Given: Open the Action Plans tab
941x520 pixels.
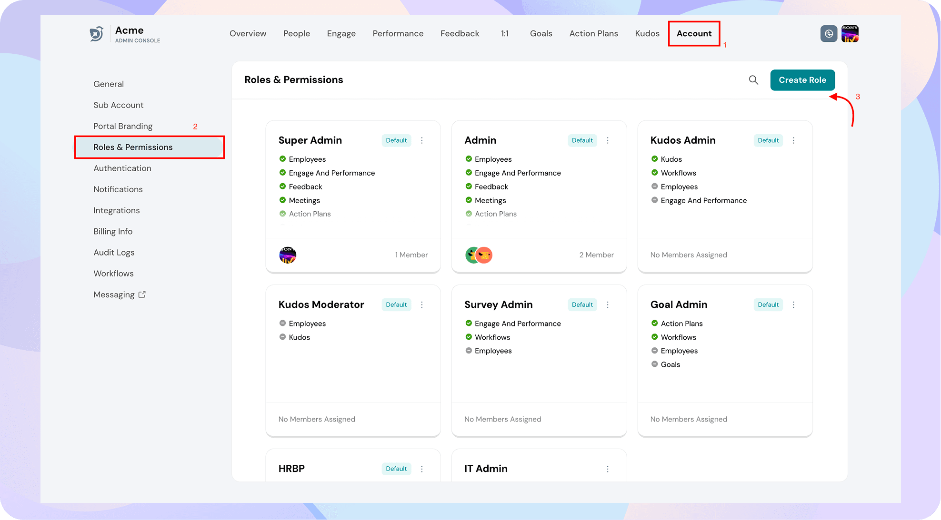Looking at the screenshot, I should pos(594,34).
